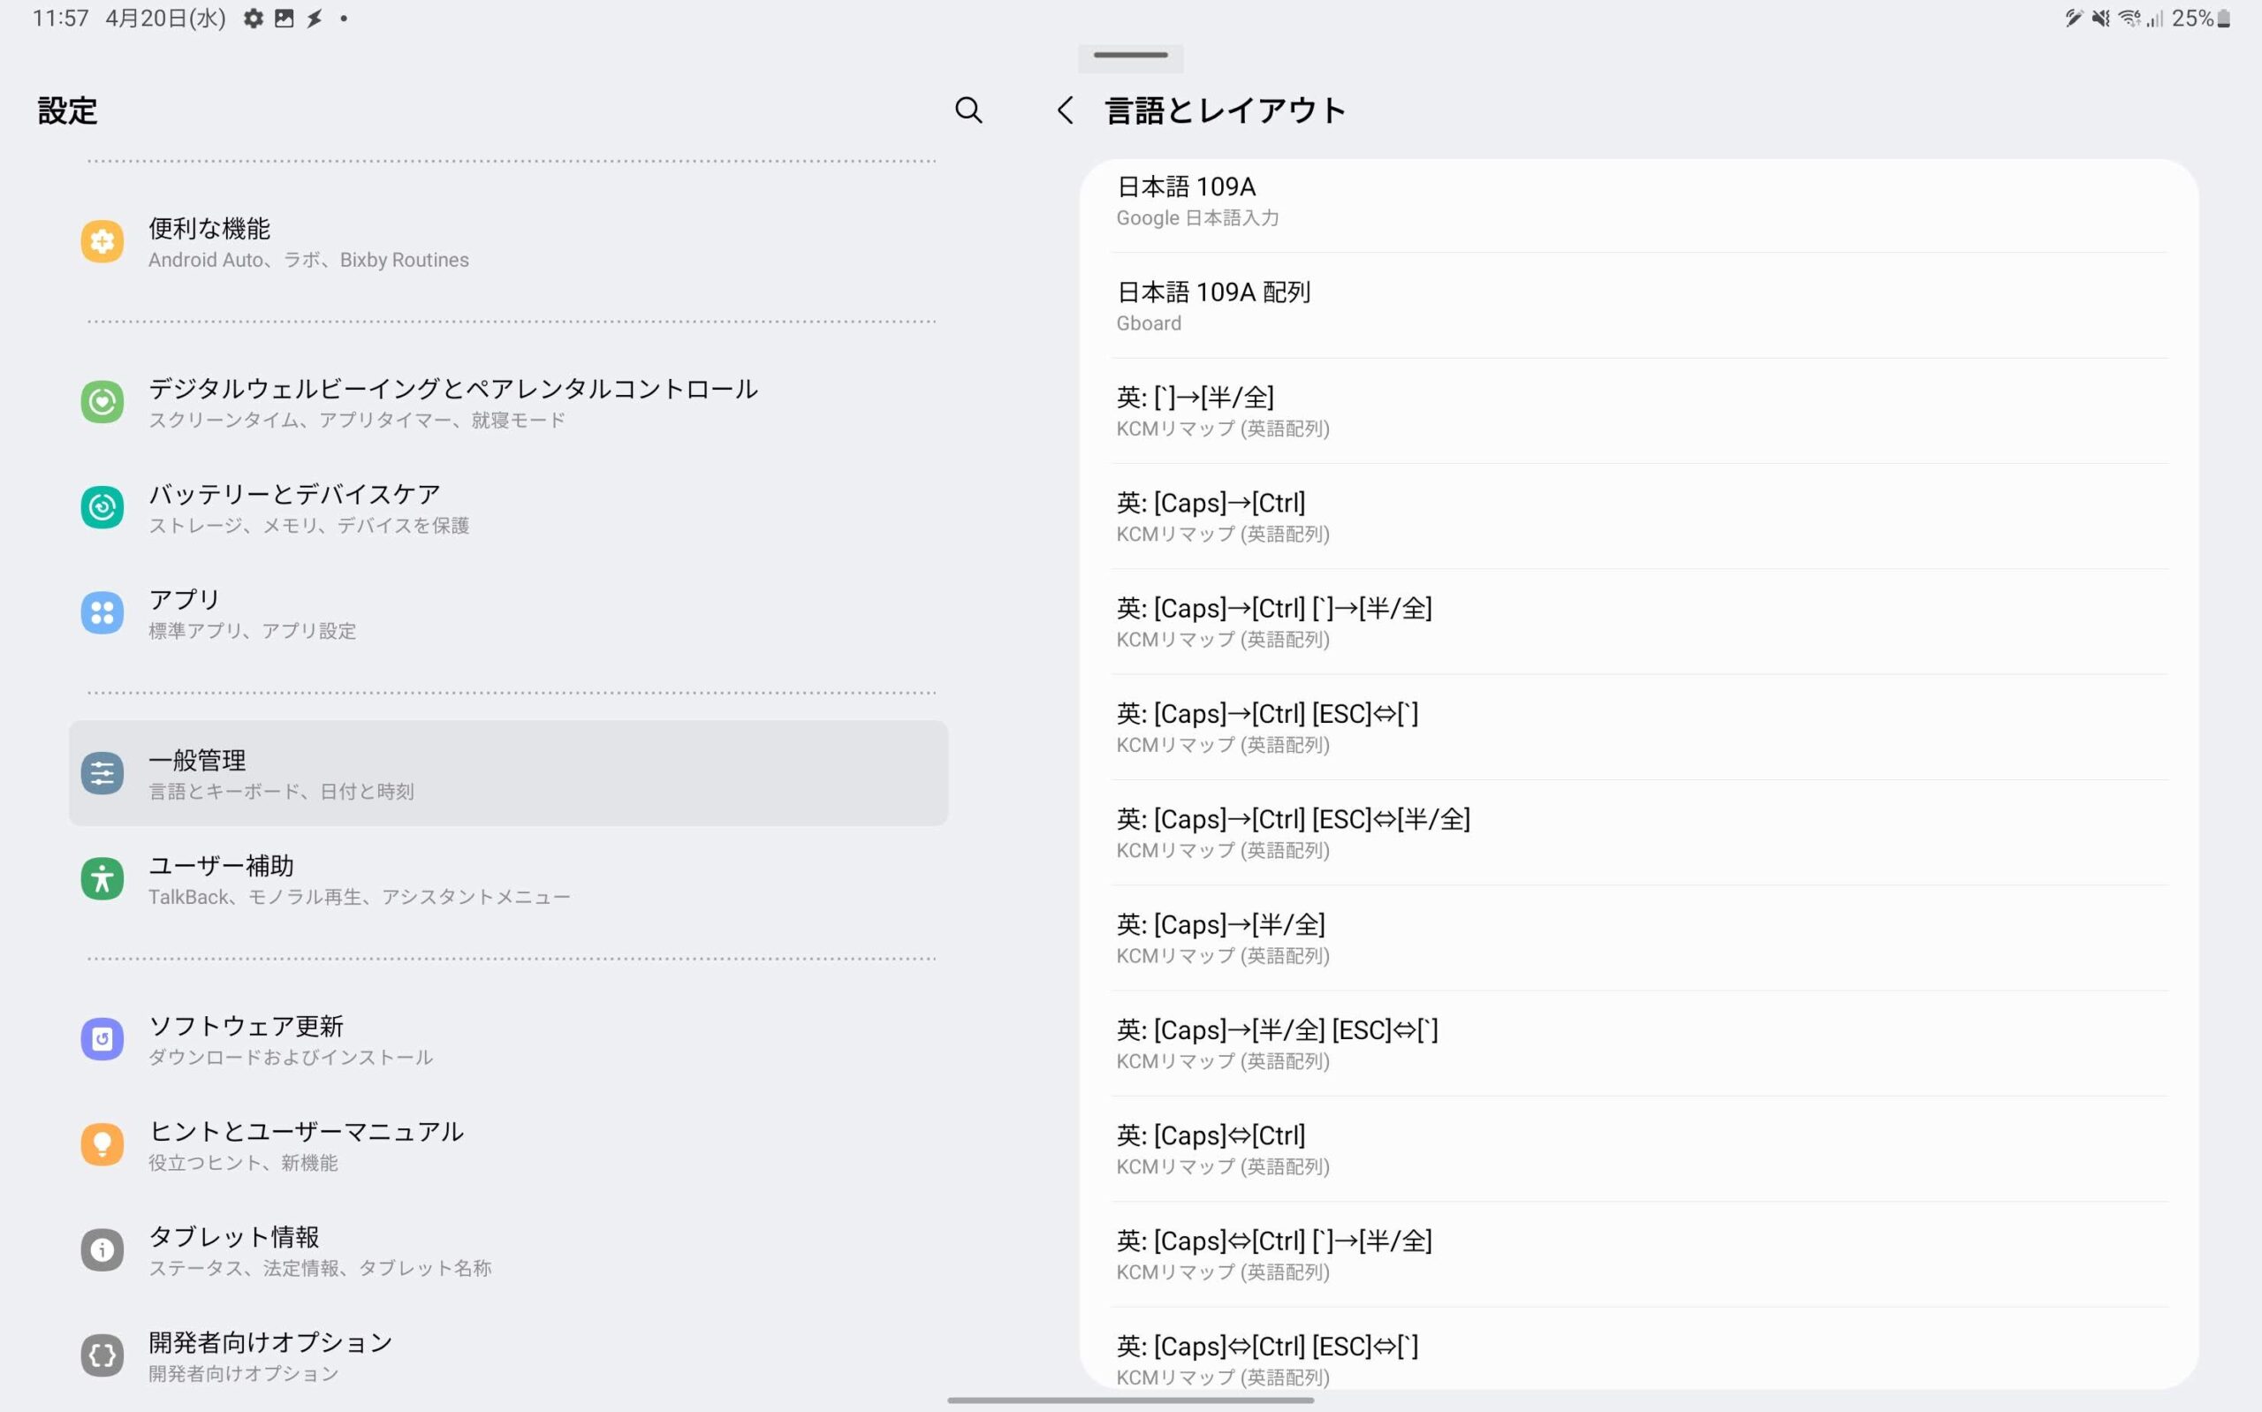Open ソフトウェア更新 entry

pyautogui.click(x=509, y=1039)
